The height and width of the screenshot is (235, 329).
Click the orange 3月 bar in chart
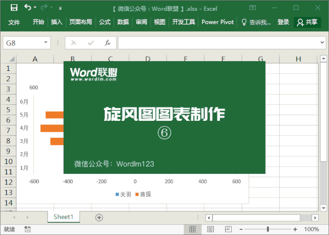click(x=57, y=141)
